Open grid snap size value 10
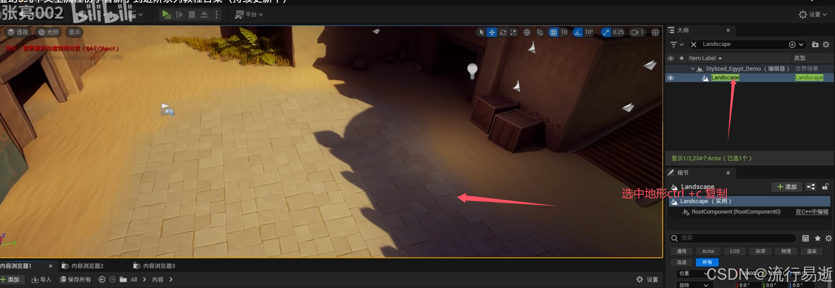Screen dimensions: 835x288 click(x=564, y=32)
